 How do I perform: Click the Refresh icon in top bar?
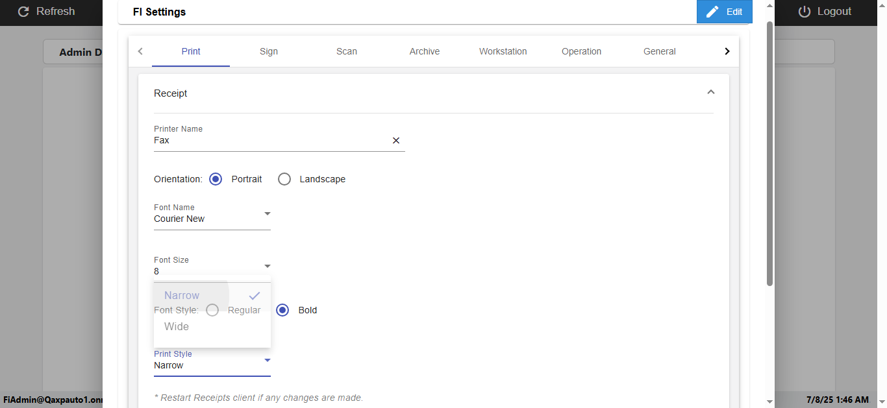(24, 12)
